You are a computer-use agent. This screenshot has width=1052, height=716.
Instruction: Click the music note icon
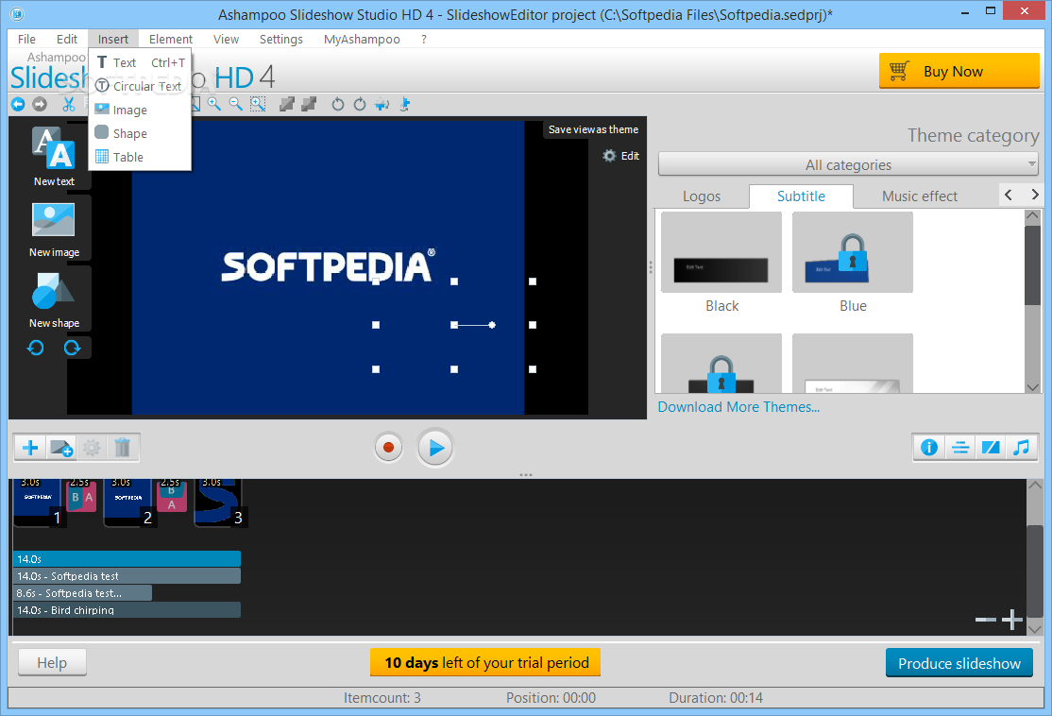pos(1021,448)
